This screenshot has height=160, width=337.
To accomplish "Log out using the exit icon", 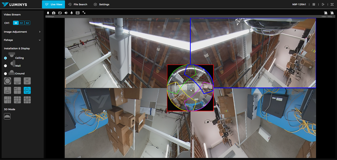I will coord(323,4).
